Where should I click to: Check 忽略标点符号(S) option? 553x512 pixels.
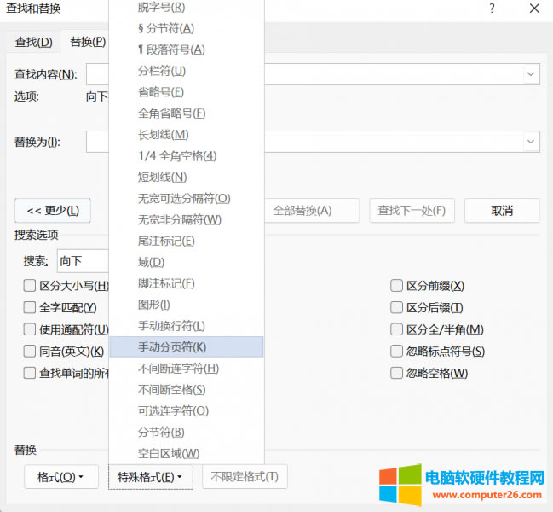point(396,351)
